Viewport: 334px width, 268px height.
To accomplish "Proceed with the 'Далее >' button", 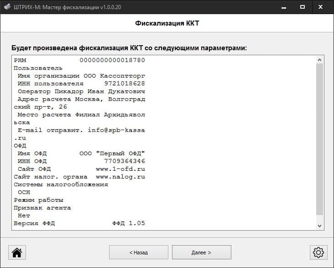I will tap(202, 252).
